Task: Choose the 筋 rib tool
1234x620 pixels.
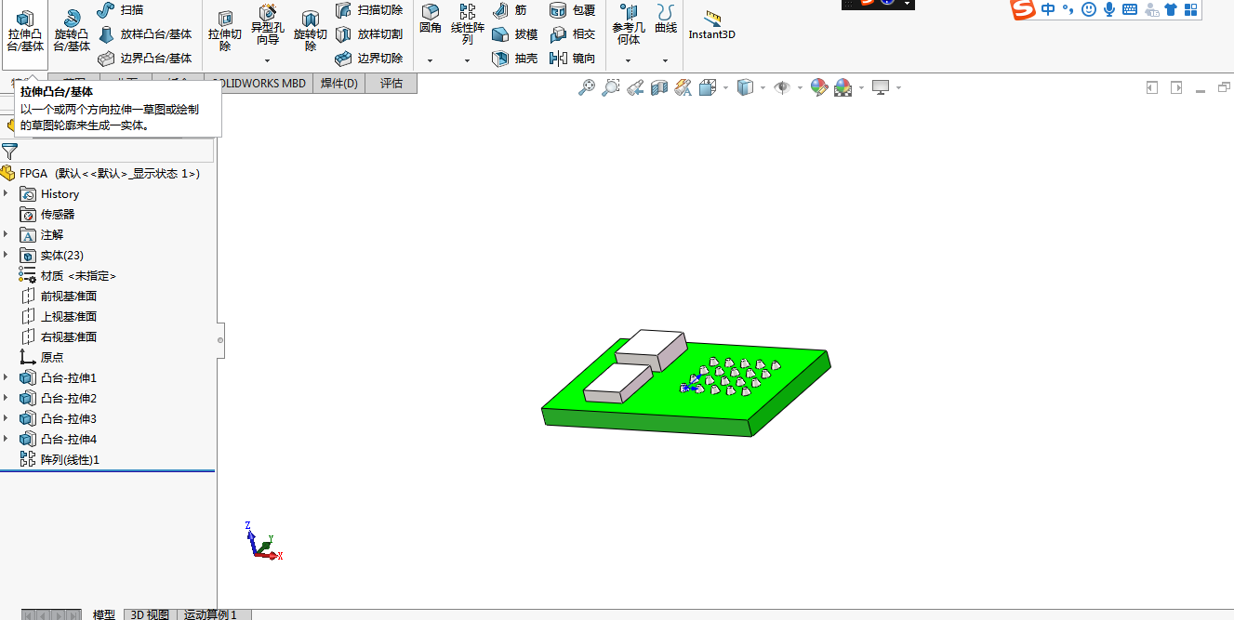Action: pos(510,10)
